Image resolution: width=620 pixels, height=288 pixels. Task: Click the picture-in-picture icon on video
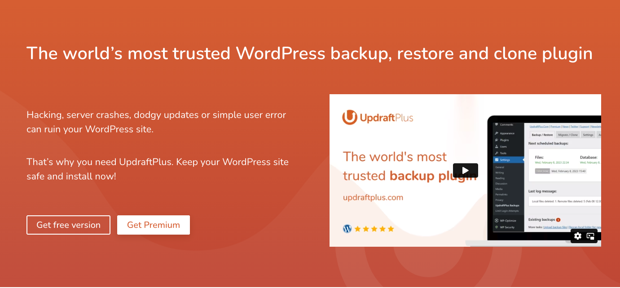pos(590,236)
